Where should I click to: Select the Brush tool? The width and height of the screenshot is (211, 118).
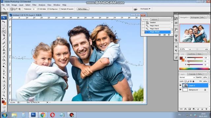tap(4, 46)
